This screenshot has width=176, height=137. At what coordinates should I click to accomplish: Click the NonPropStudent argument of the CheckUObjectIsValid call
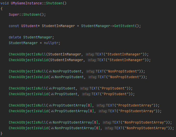pos(69,77)
